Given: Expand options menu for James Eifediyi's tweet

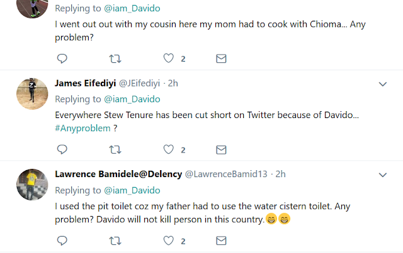Looking at the screenshot, I should 382,83.
